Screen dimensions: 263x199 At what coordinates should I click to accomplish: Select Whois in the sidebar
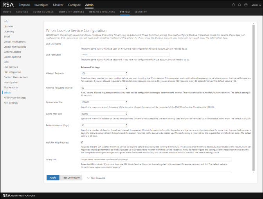coord(7,93)
